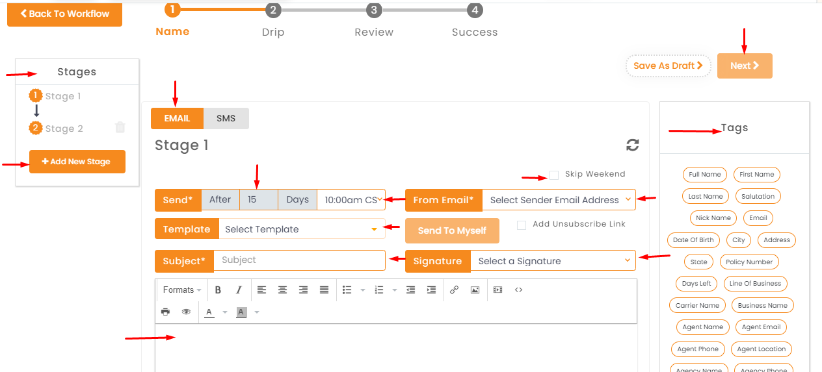Go to step 3 Review
The height and width of the screenshot is (372, 822).
coord(374,10)
